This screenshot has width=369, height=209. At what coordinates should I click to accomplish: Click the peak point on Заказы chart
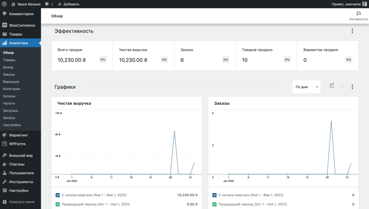click(332, 121)
